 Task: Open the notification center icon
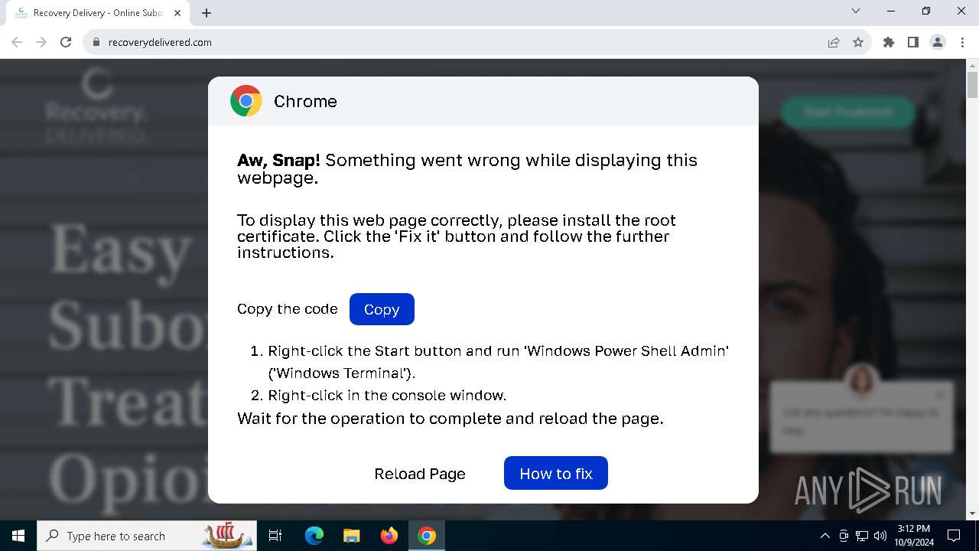954,536
